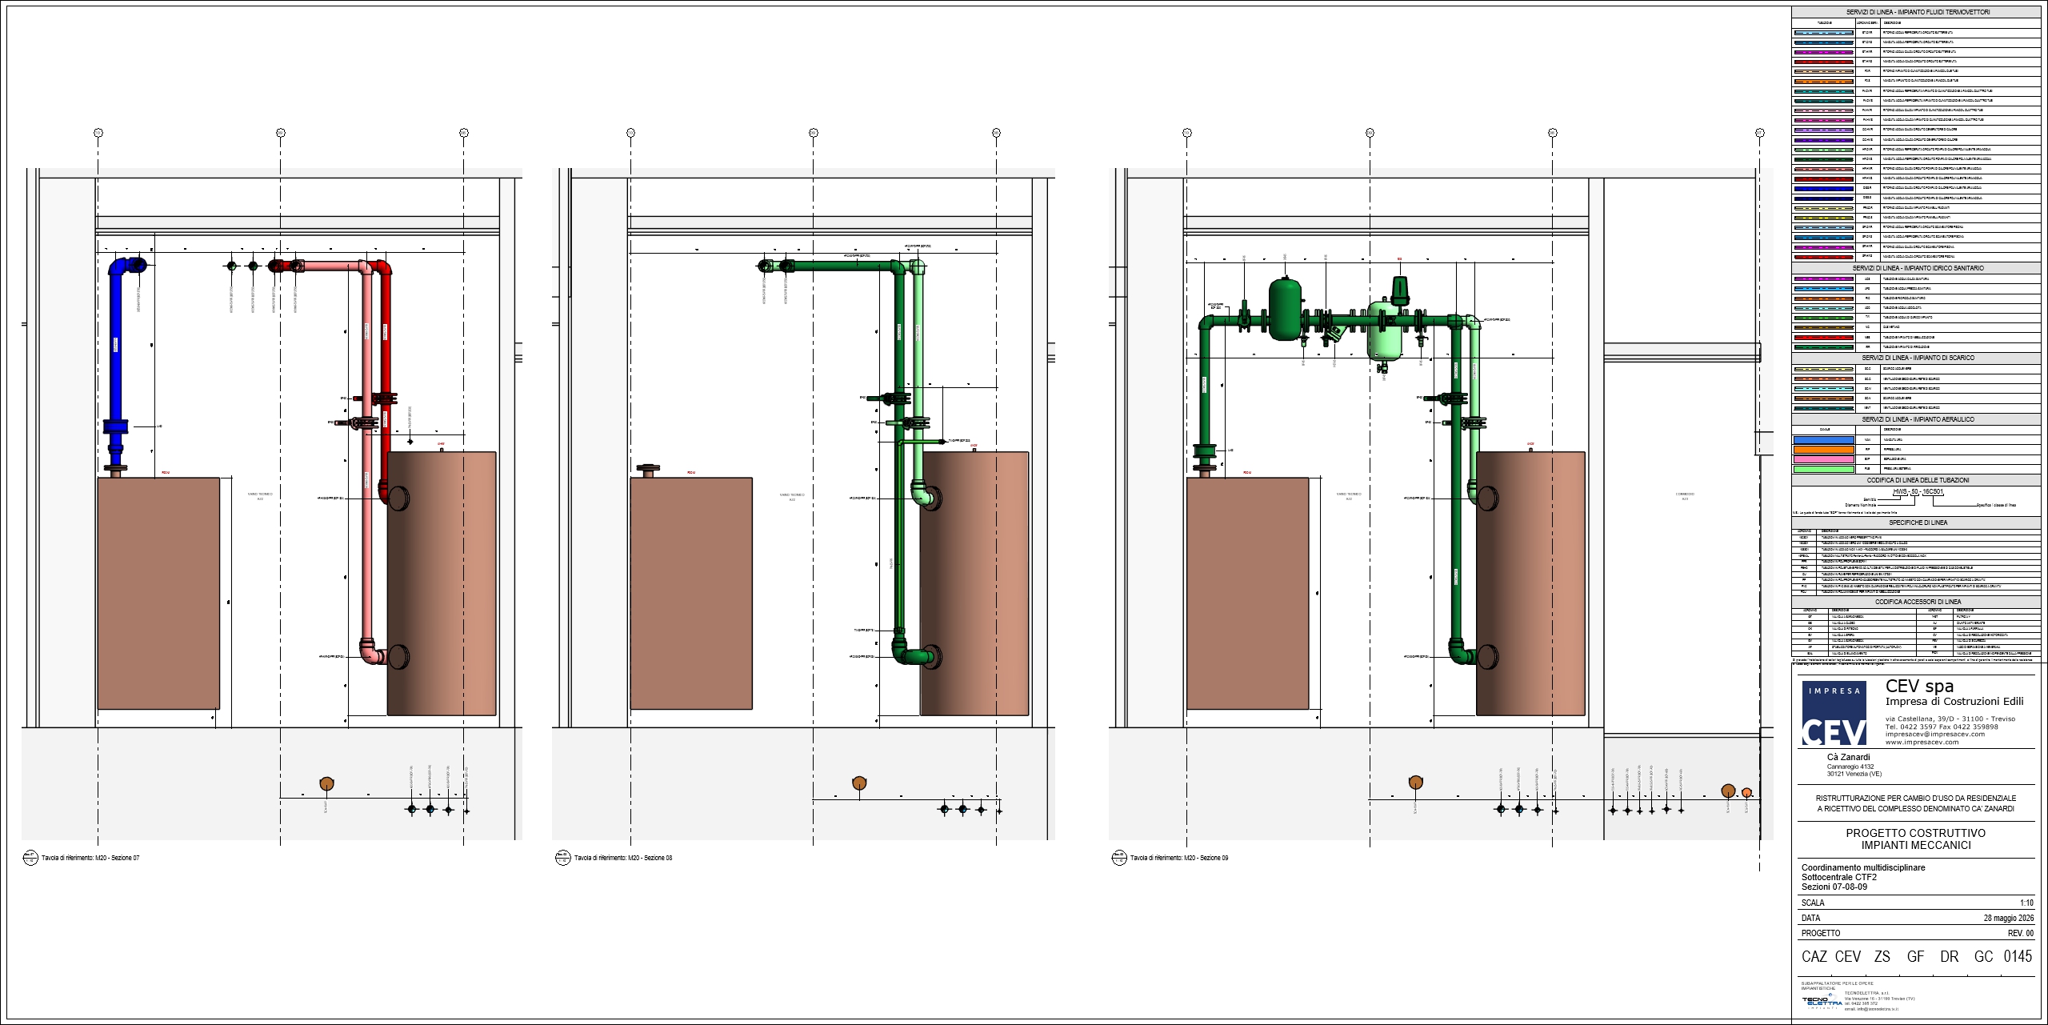Click the 'Servizi di linea - Impianto di scarico' header
The image size is (2048, 1025).
tap(1916, 358)
